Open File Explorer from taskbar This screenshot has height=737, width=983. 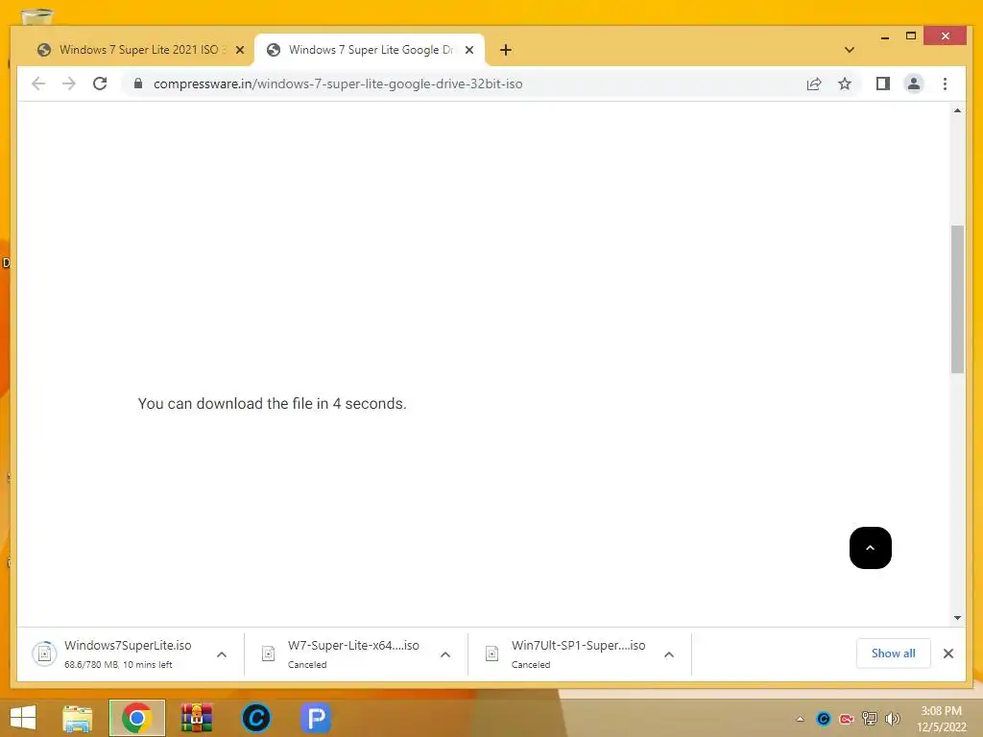click(x=77, y=718)
